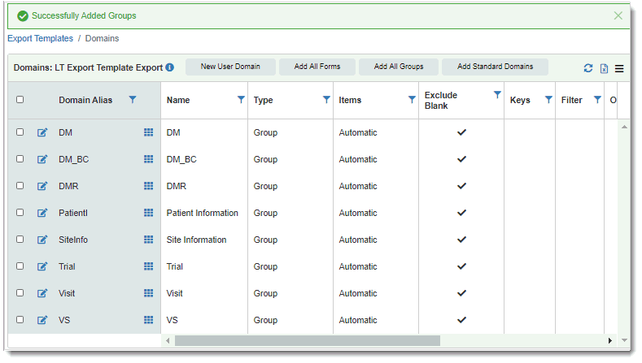642x363 pixels.
Task: Edit the SiteInfo domain row
Action: pos(42,240)
